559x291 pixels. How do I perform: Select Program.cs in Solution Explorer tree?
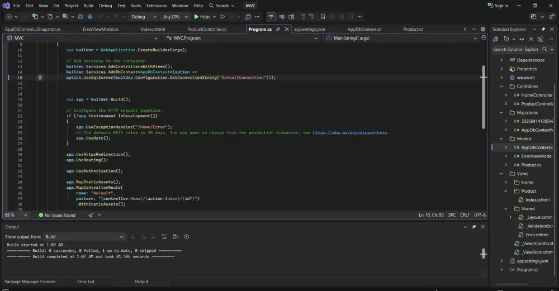527,270
